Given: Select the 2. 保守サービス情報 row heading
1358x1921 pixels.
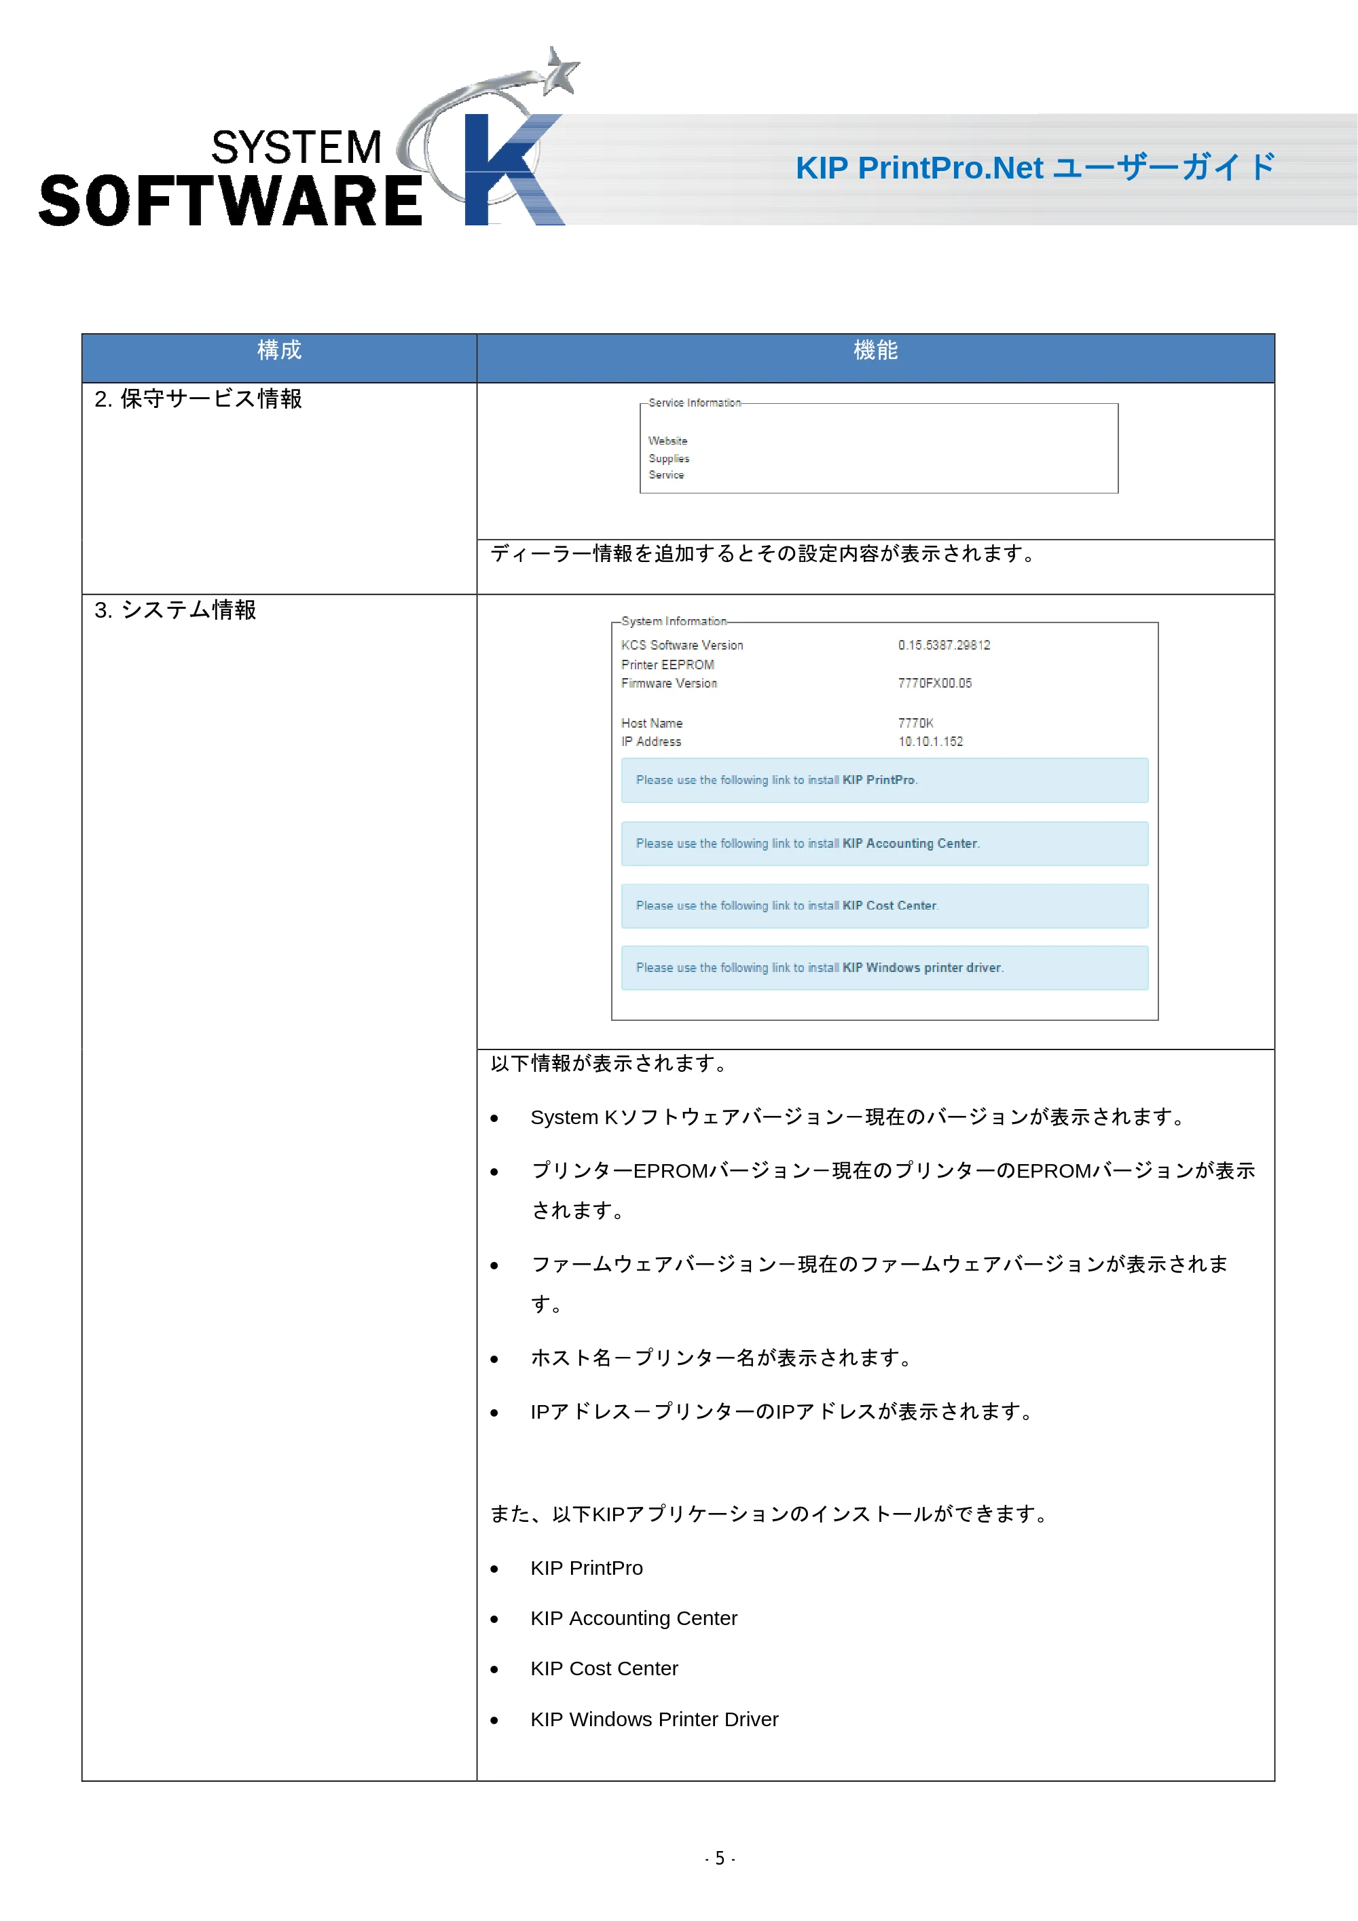Looking at the screenshot, I should tap(198, 398).
